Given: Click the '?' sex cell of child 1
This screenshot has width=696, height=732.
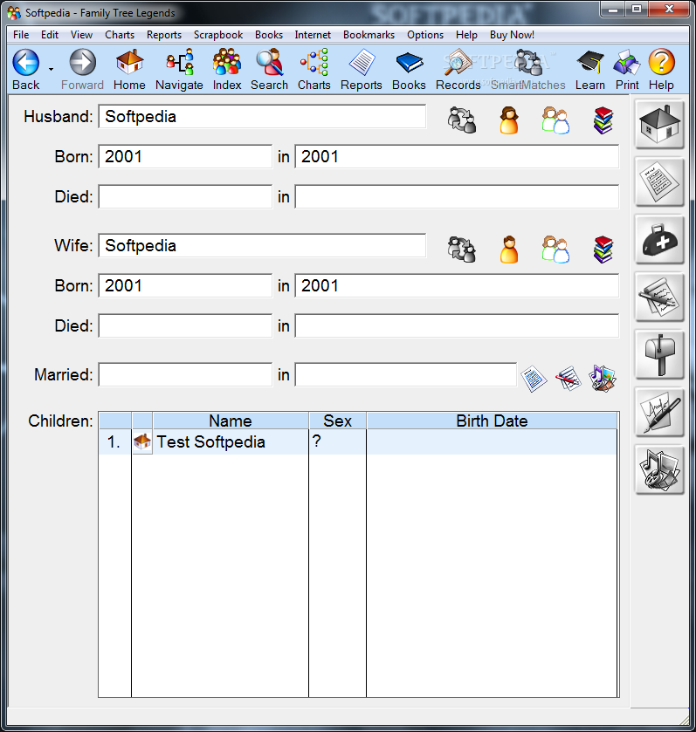Looking at the screenshot, I should point(337,441).
